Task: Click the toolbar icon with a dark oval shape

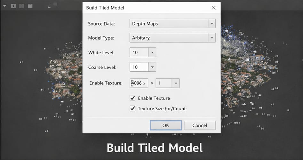Action: click(x=13, y=6)
